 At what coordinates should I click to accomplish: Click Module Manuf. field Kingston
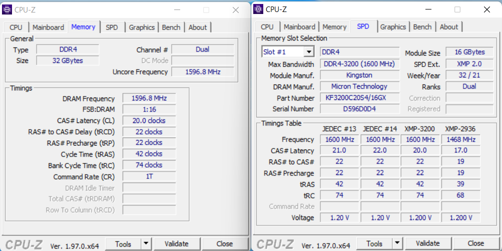[x=360, y=75]
